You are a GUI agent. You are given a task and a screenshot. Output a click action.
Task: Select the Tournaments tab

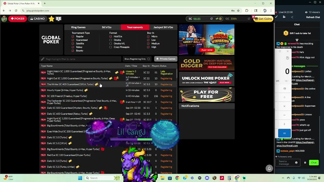[135, 27]
